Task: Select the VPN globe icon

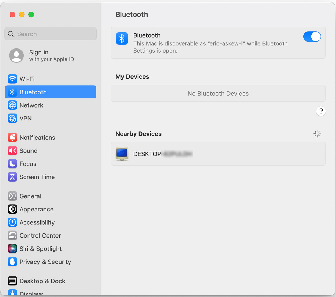Action: (x=12, y=119)
